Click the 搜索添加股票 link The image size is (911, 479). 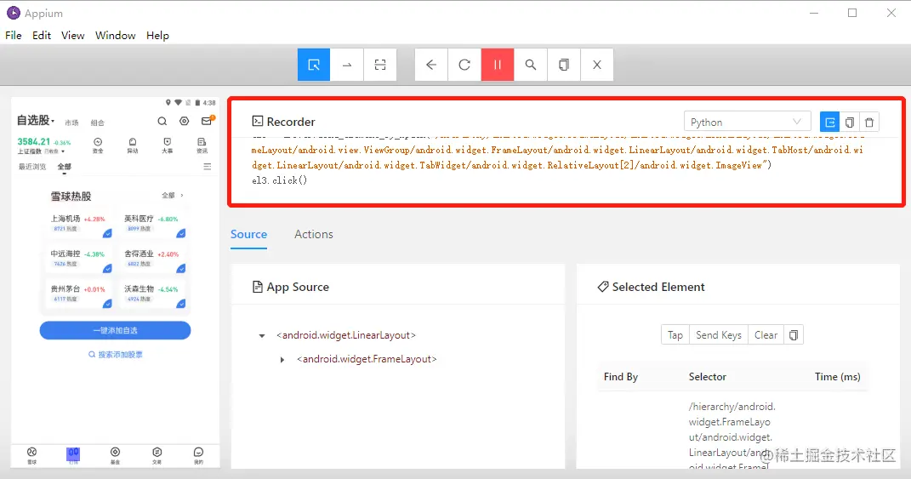[x=115, y=355]
